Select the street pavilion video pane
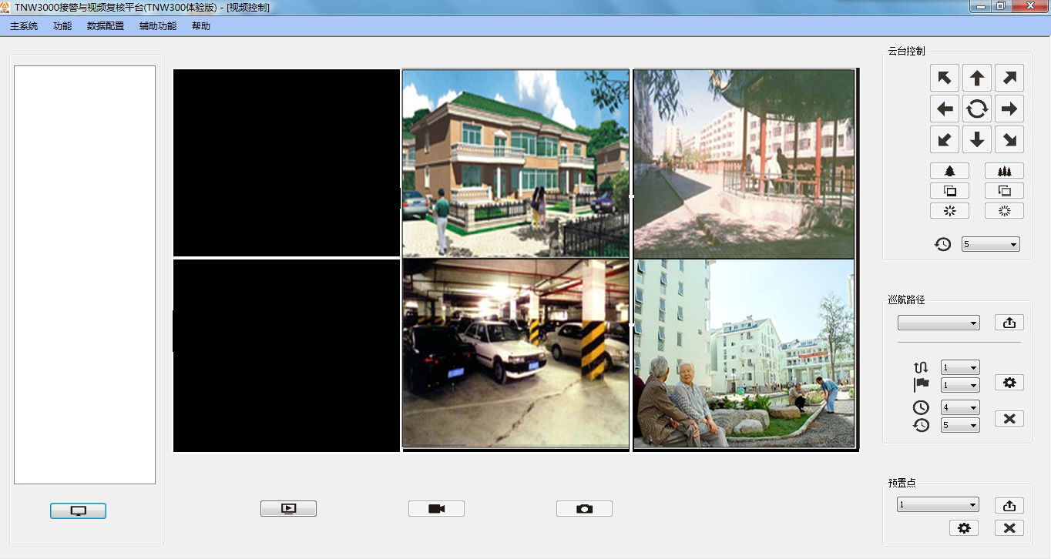Screen dimensions: 1051x559 click(x=744, y=163)
